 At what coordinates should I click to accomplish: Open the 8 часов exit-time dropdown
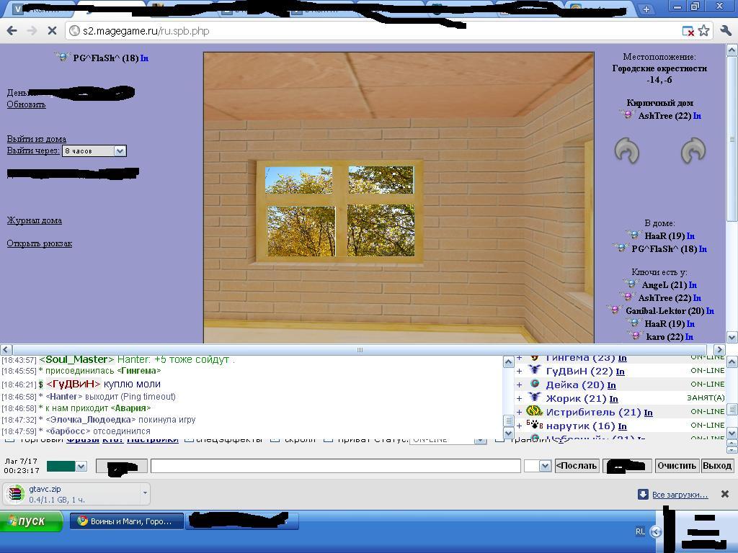94,151
